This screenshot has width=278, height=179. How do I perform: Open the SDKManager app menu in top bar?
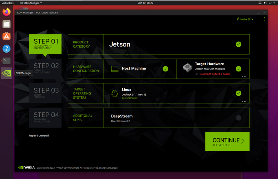tap(31, 3)
